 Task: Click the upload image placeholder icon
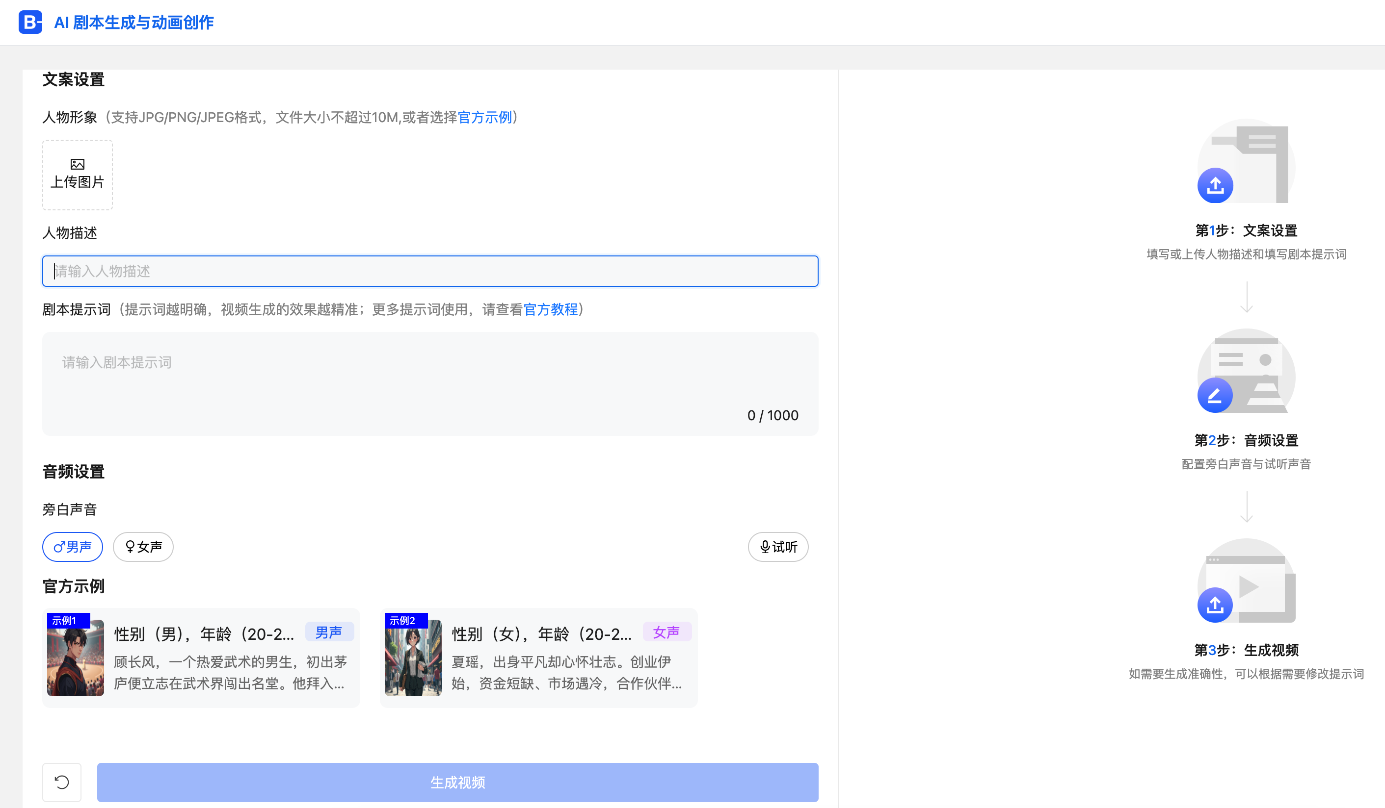point(78,164)
